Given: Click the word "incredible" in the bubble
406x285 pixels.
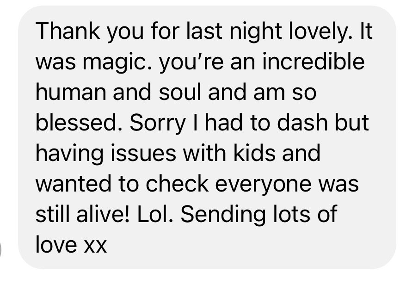Looking at the screenshot, I should point(314,62).
